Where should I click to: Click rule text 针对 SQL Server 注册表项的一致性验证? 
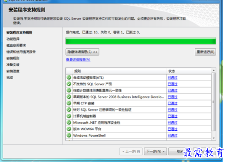(x=102, y=110)
